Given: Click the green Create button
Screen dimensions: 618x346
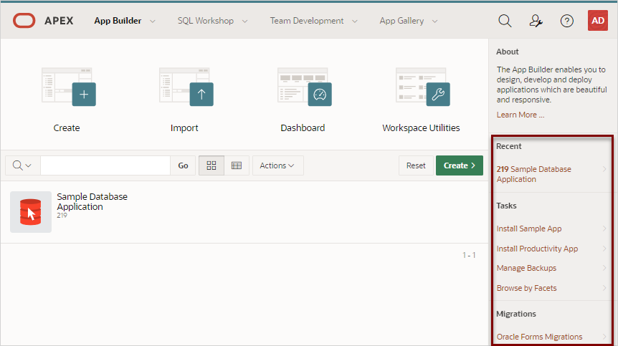Looking at the screenshot, I should 459,165.
